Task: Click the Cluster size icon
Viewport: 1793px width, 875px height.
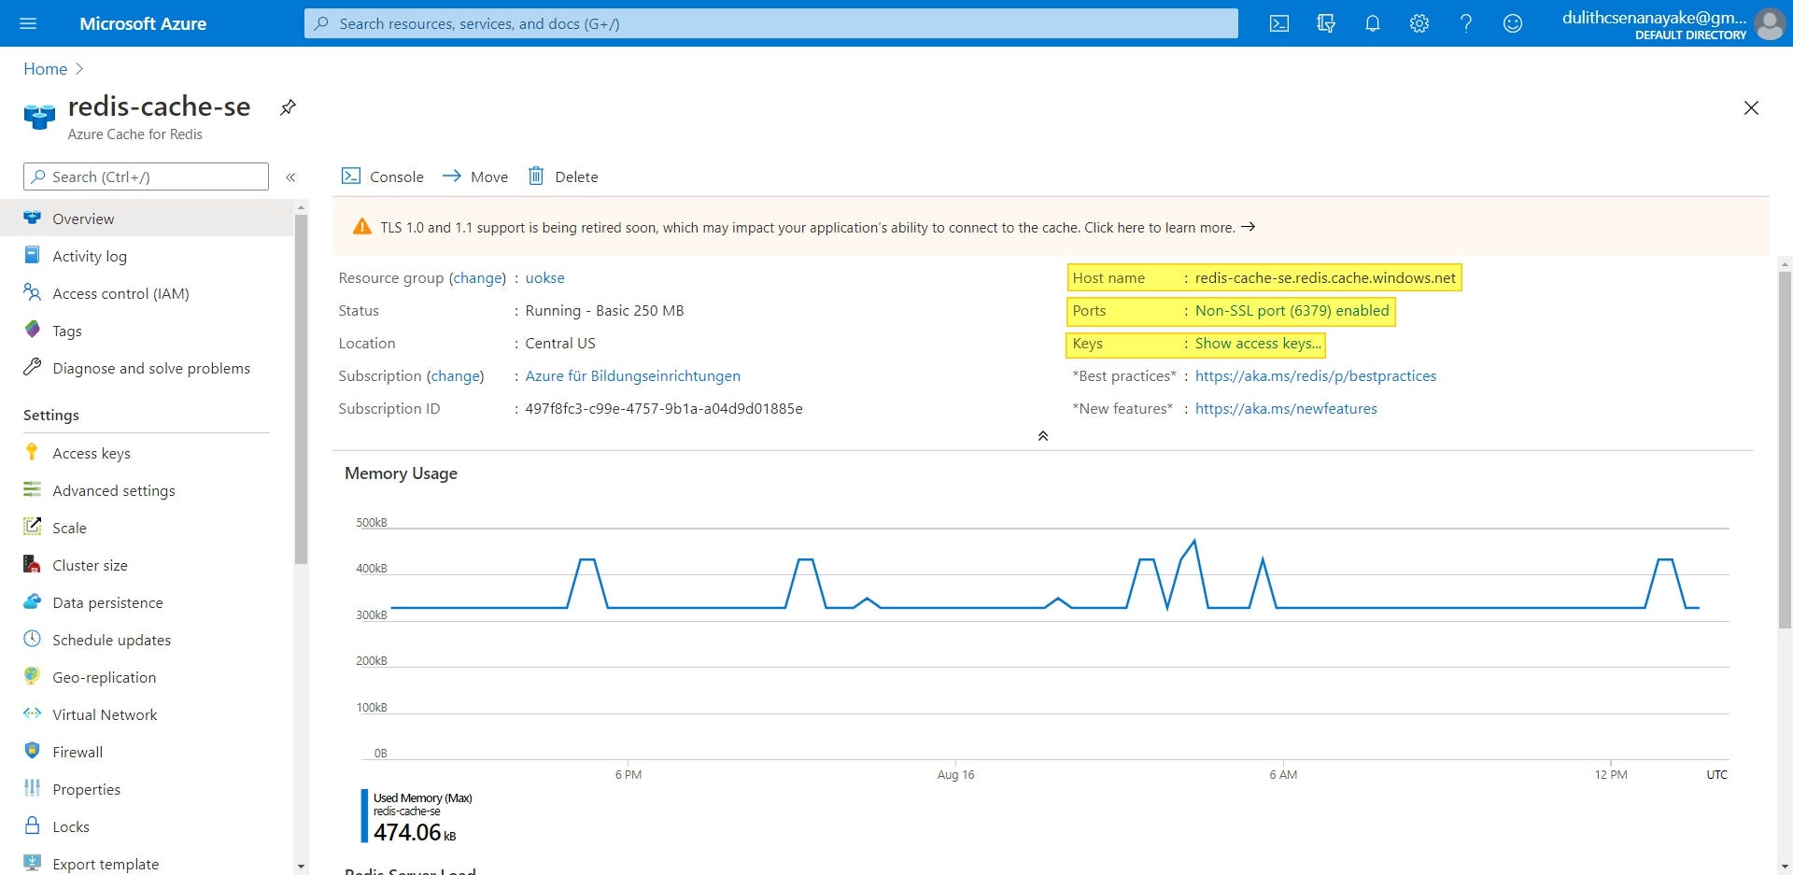Action: tap(32, 564)
